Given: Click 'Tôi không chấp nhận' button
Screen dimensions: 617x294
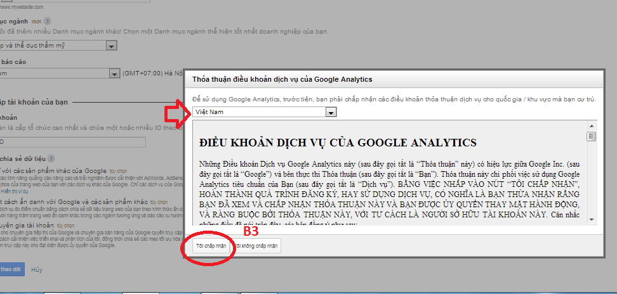Looking at the screenshot, I should point(257,246).
